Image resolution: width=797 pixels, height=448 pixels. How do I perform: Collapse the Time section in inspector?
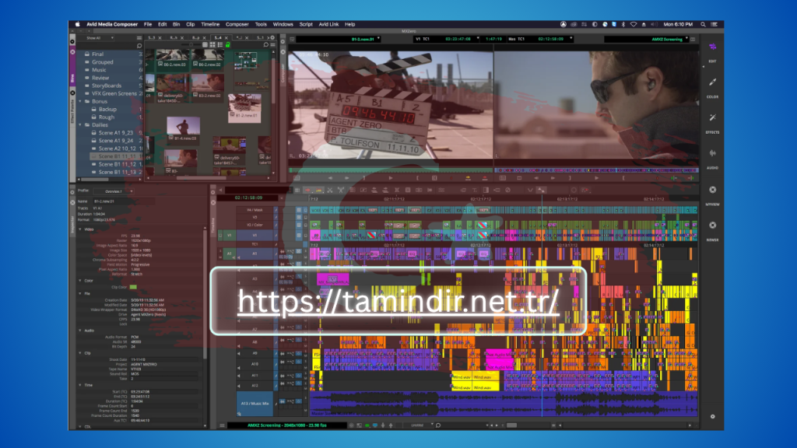(80, 386)
